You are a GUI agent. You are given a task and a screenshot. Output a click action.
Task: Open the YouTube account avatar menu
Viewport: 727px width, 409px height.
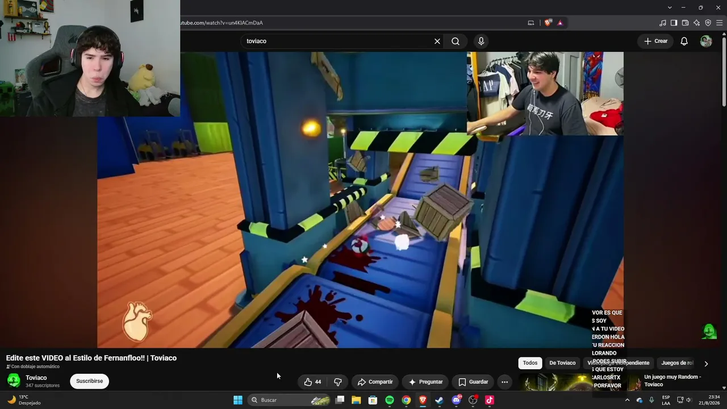click(706, 41)
